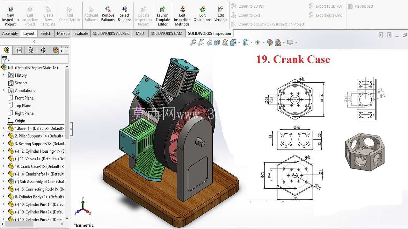
Task: Click View Orientation cube icon
Action: 233,42
